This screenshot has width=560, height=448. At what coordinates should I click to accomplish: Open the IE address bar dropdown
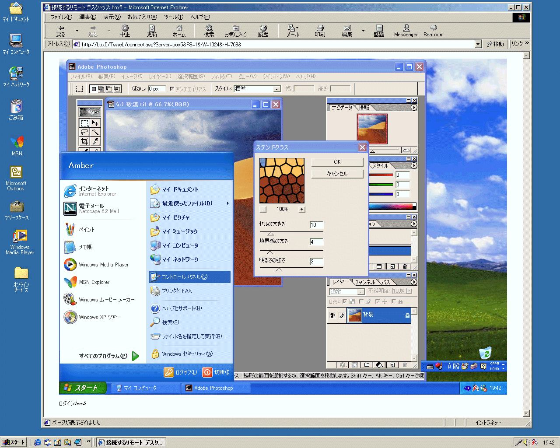(x=478, y=44)
